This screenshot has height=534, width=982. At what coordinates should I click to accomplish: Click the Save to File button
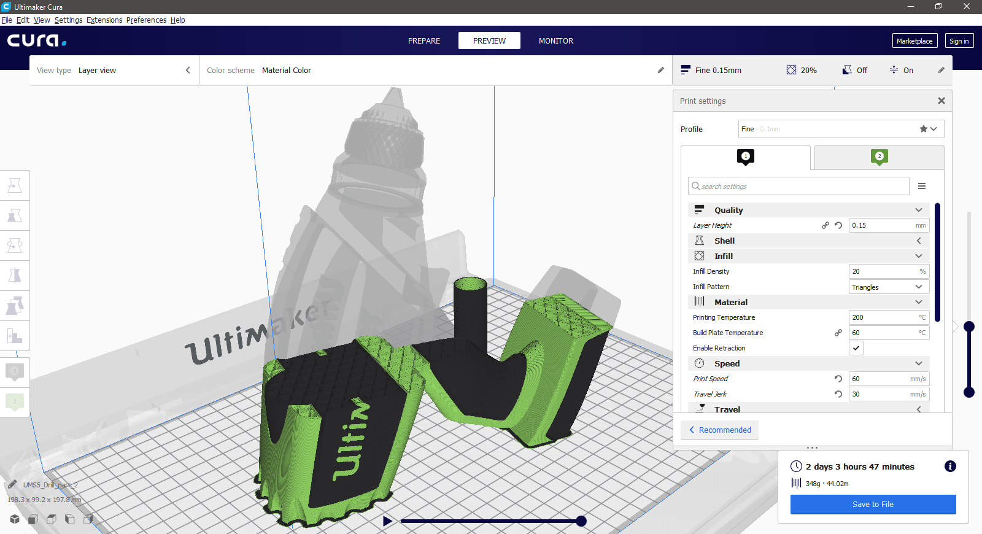click(x=873, y=504)
